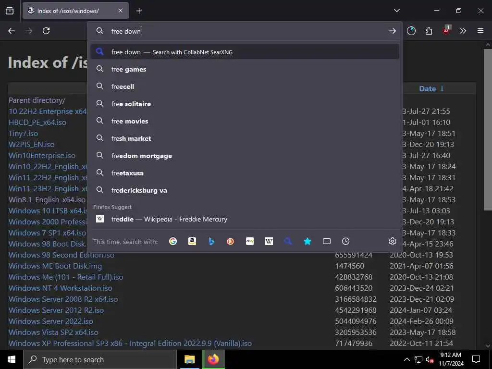Viewport: 492px width, 369px height.
Task: Open the list all tabs chevron
Action: tap(396, 11)
